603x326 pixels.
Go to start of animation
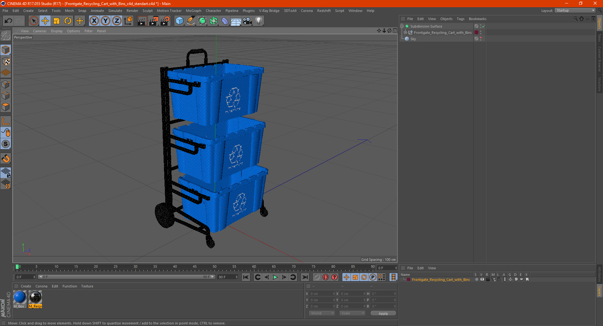tap(246, 277)
